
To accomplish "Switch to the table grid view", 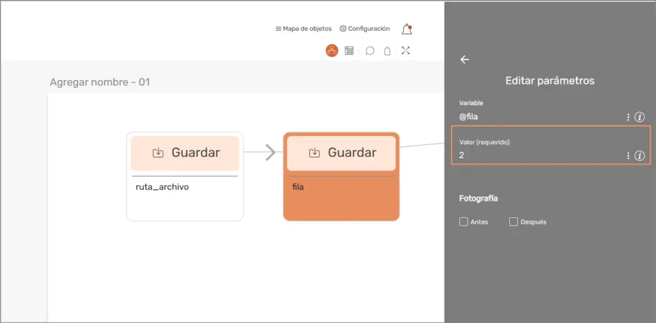I will [x=349, y=51].
